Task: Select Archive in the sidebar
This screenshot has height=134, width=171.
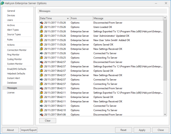Action: pos(11,25)
